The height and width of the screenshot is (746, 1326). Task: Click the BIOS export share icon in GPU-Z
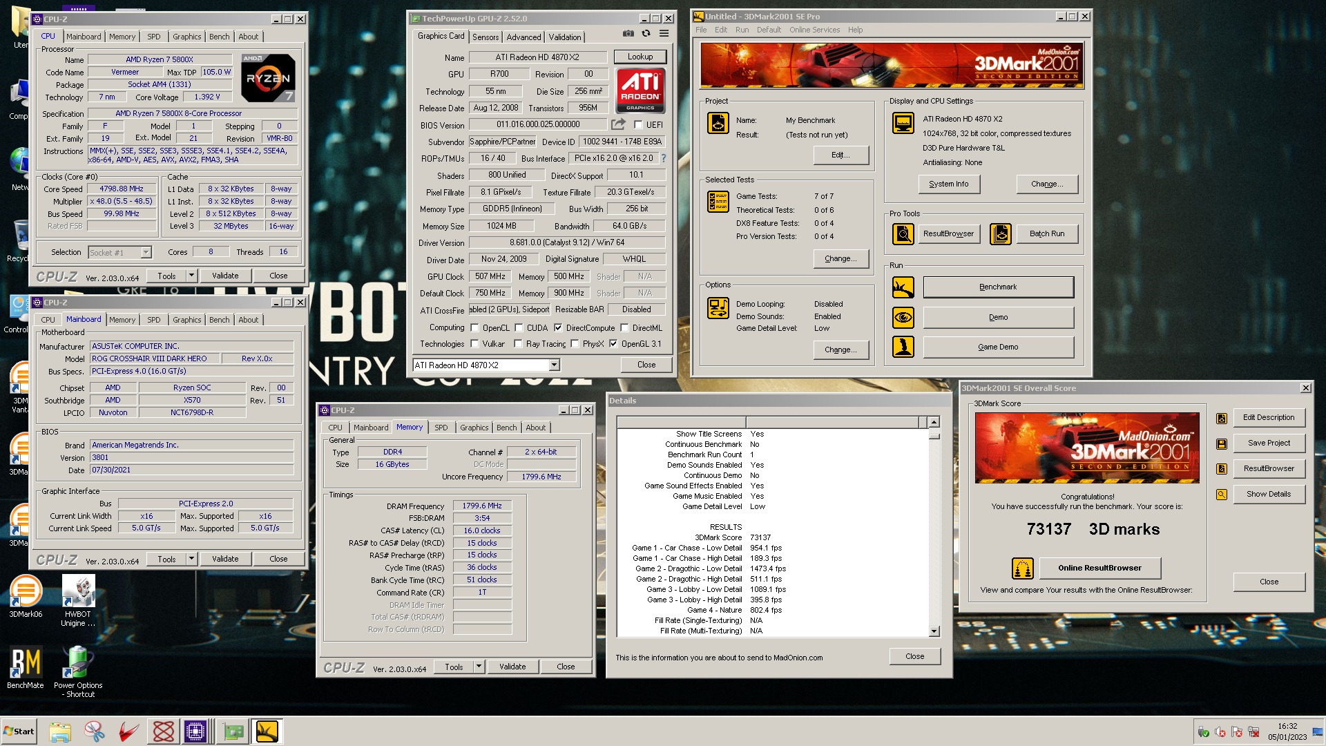[x=618, y=124]
